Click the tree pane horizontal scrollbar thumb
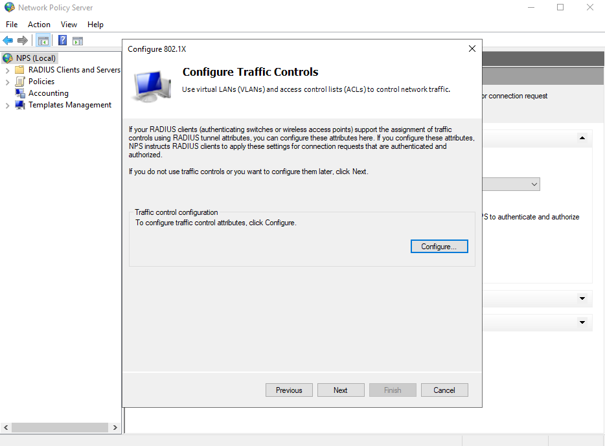 [60, 427]
